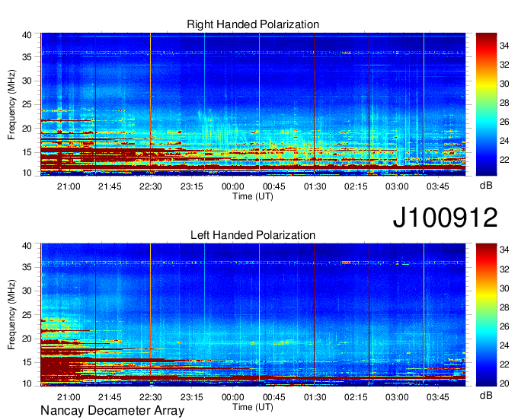Image resolution: width=518 pixels, height=420 pixels.
Task: Click the 15 MHz tick of Left Handed plot
Action: coord(27,362)
